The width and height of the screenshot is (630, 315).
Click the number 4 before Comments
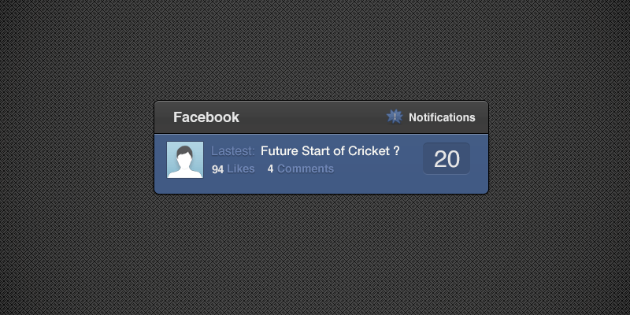pos(270,169)
